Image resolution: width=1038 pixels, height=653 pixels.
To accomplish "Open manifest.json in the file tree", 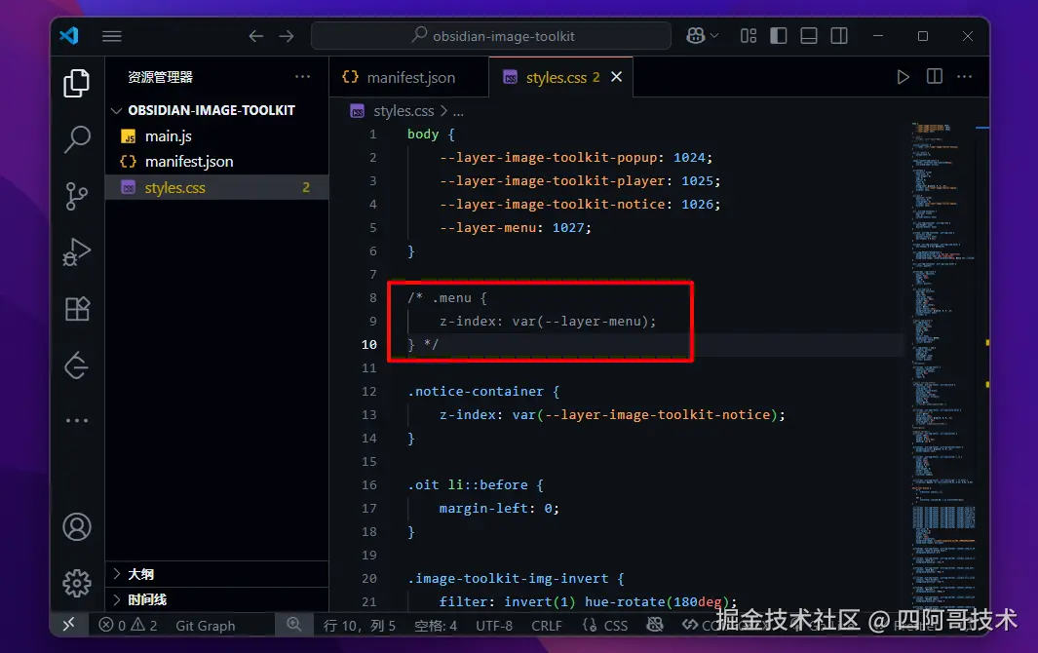I will click(x=189, y=162).
